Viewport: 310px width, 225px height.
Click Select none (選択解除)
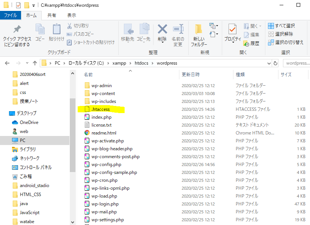(x=281, y=34)
